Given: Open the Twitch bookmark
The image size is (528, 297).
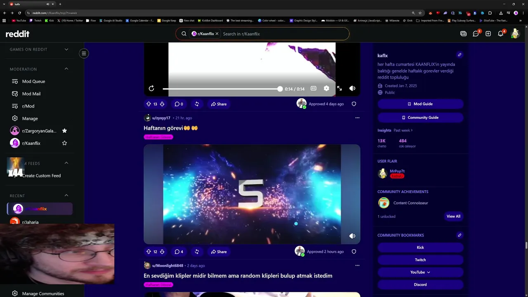Looking at the screenshot, I should pos(420,260).
